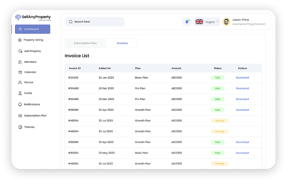Open the notification bell in header
The height and width of the screenshot is (182, 287).
click(187, 22)
